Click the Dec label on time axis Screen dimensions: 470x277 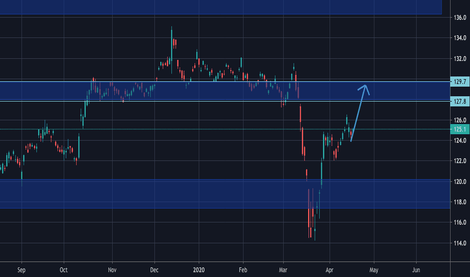tap(154, 270)
